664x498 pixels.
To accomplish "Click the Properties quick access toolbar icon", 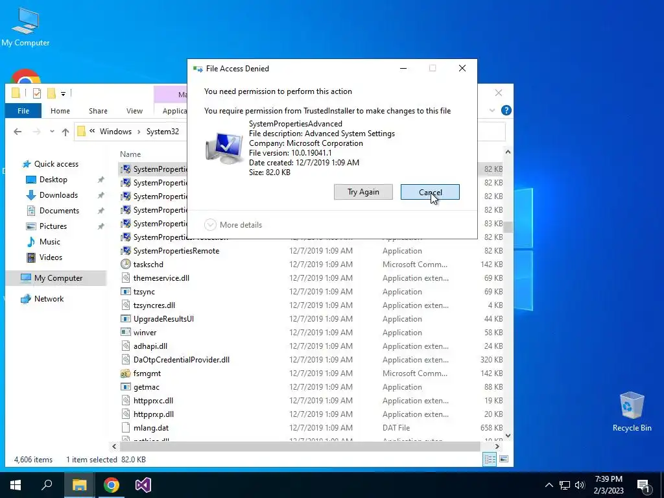I will 37,93.
